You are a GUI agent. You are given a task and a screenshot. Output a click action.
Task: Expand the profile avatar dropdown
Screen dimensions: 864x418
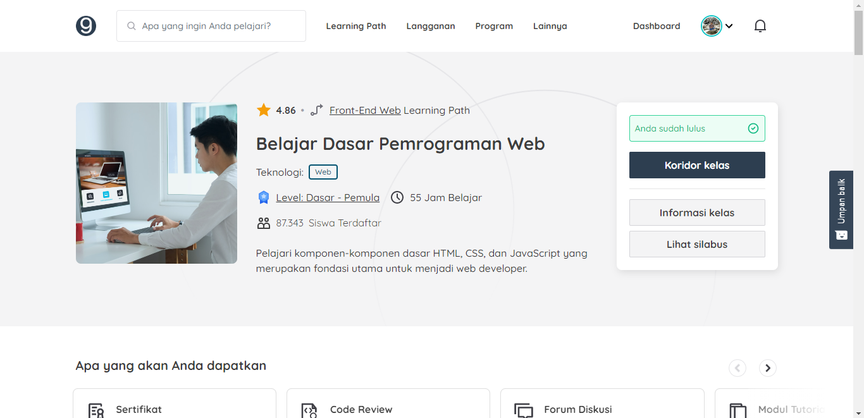[717, 26]
